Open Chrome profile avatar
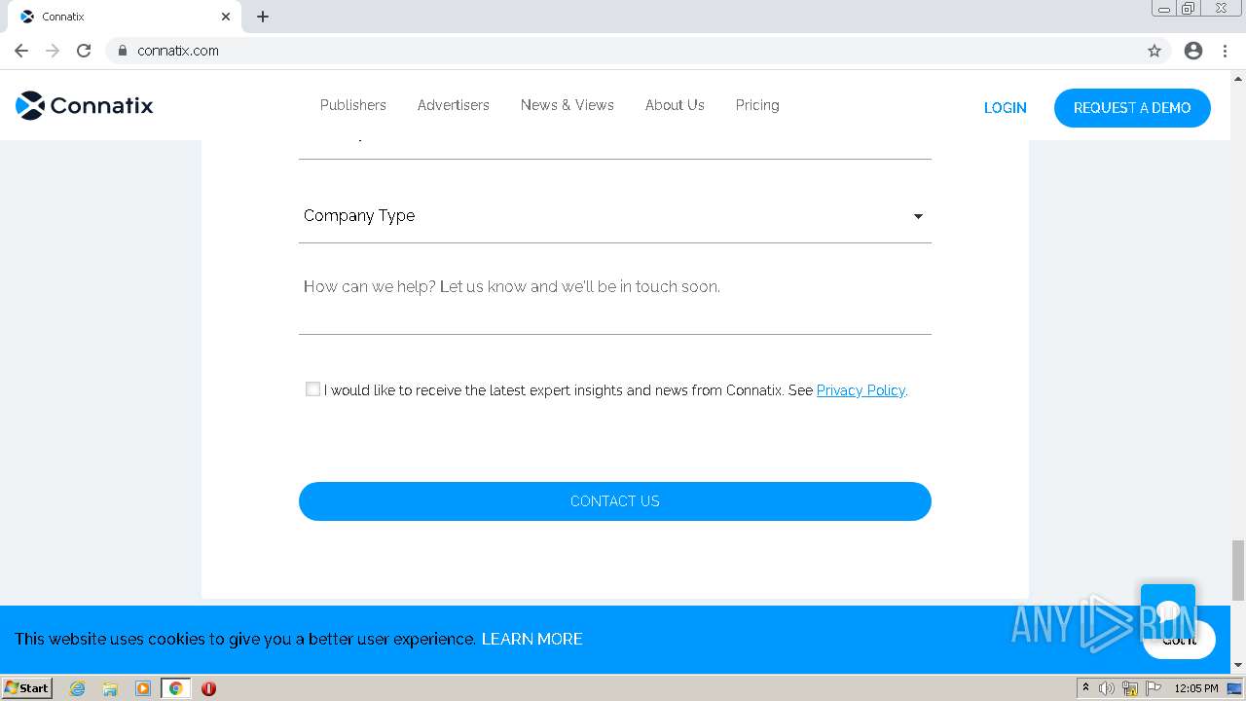Screen dimensions: 1246x701 pos(1193,51)
